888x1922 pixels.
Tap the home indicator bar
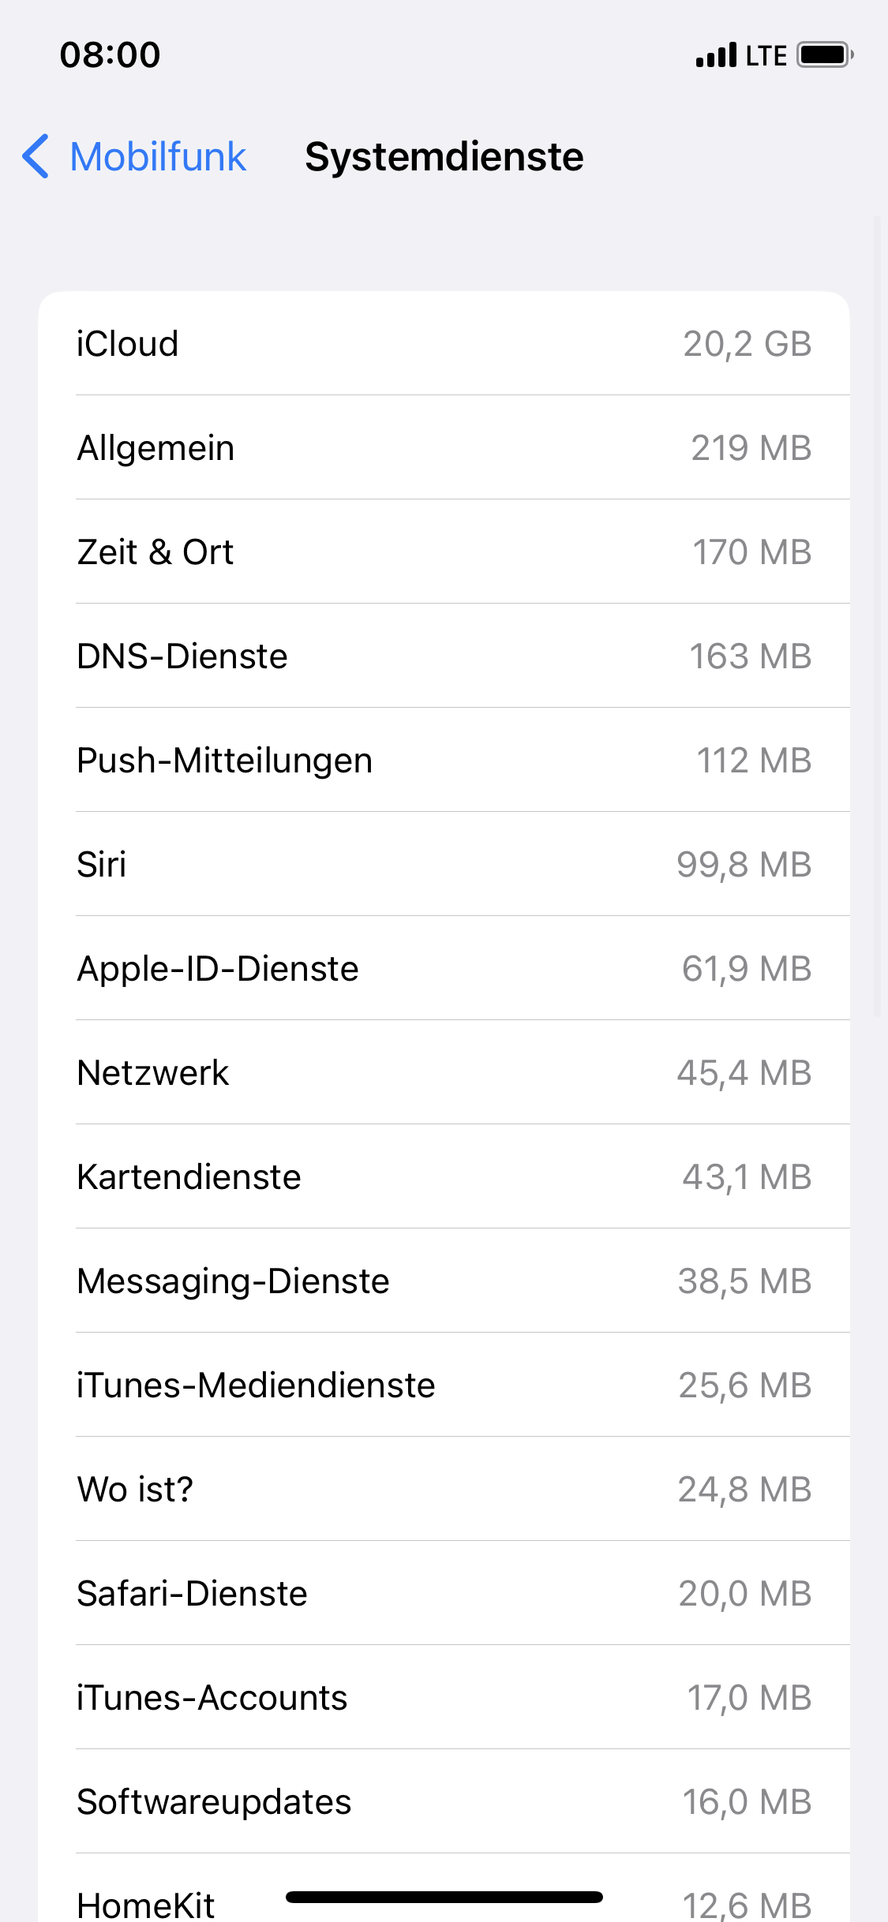click(x=444, y=1897)
